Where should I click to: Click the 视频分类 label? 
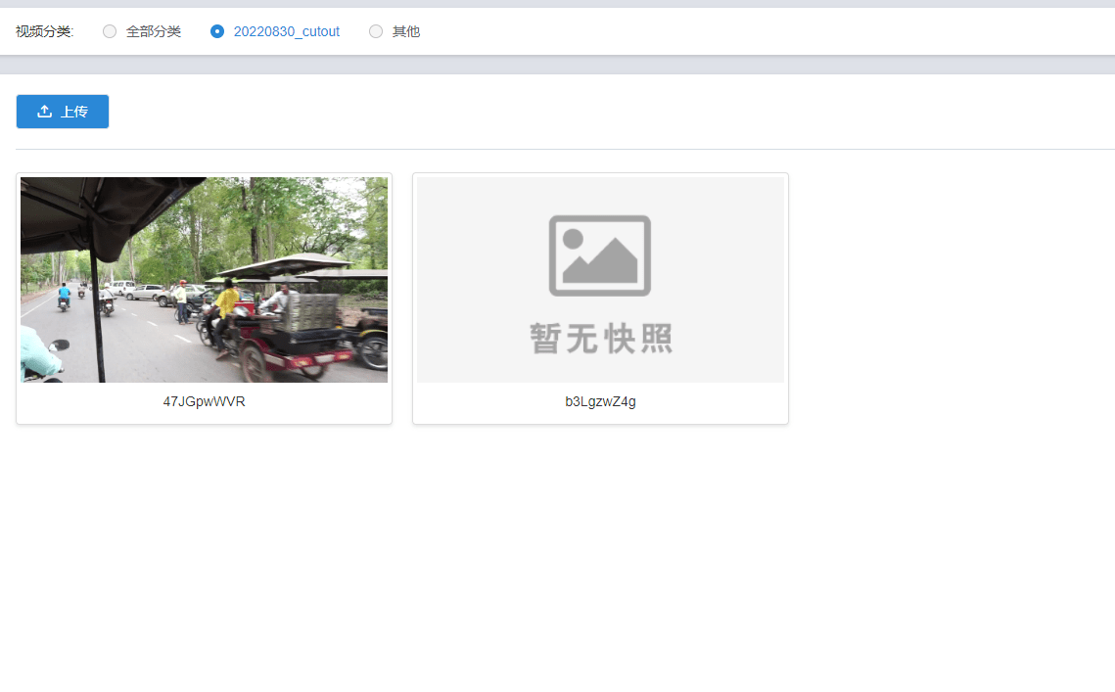(x=45, y=31)
